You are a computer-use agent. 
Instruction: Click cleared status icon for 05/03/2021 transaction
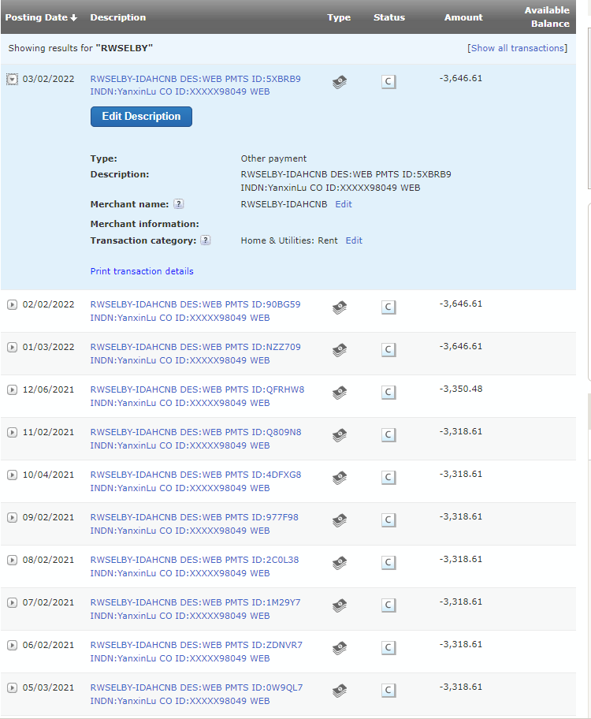(x=388, y=690)
